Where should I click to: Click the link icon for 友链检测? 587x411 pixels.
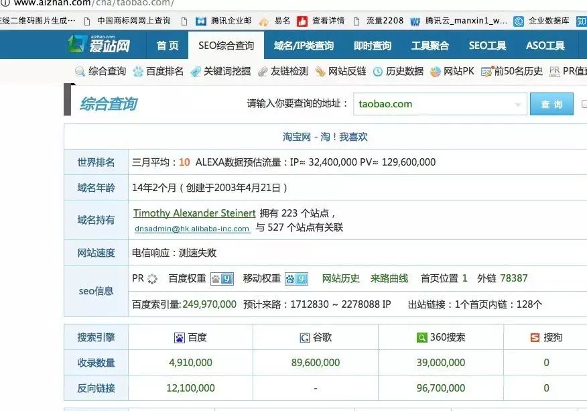click(263, 71)
